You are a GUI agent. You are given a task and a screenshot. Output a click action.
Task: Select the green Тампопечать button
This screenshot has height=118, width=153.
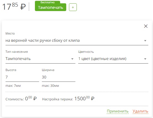[x=50, y=7]
